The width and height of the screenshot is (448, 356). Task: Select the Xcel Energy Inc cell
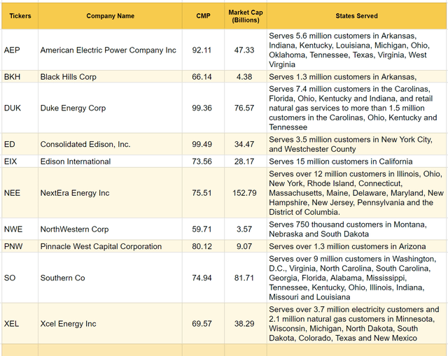pos(110,323)
